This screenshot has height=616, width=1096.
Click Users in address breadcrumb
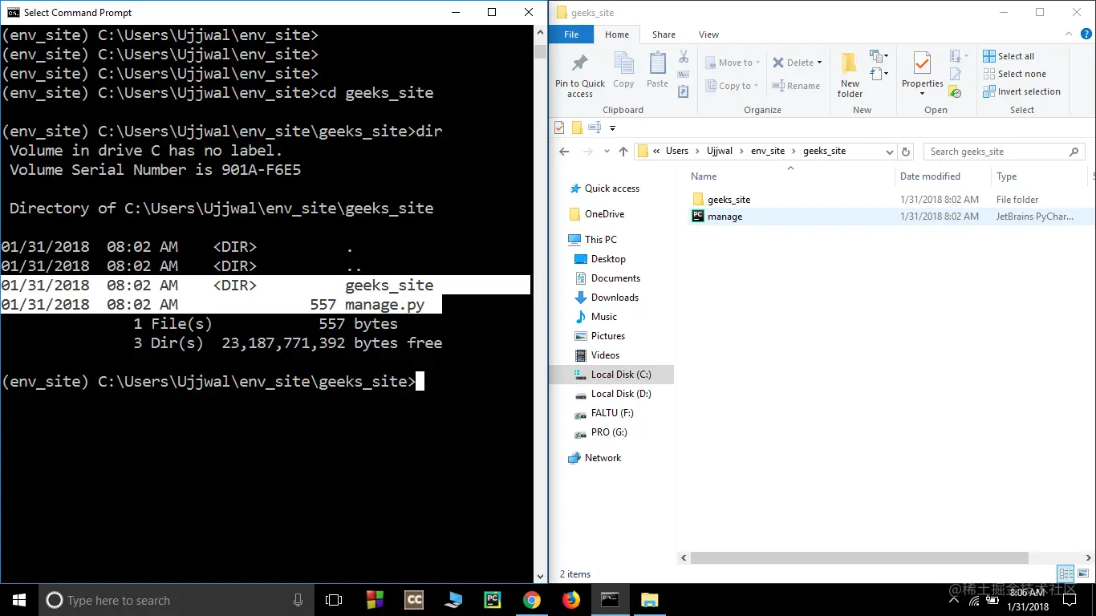pos(677,151)
